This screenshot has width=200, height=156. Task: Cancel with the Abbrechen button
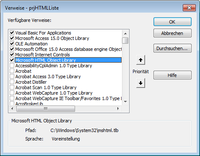[x=172, y=33]
